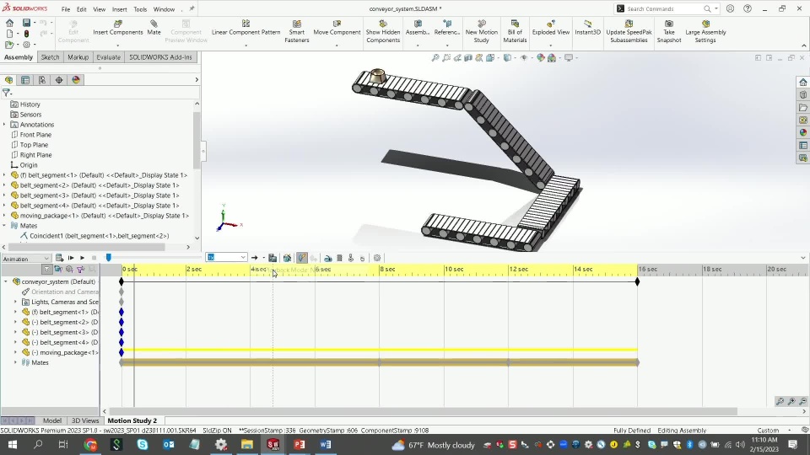Screen dimensions: 810x455
Task: Select the Mate tool
Action: tap(154, 28)
